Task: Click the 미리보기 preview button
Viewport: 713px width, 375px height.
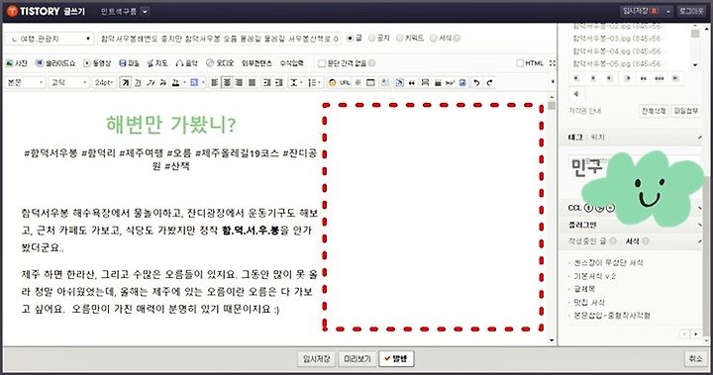Action: coord(356,358)
